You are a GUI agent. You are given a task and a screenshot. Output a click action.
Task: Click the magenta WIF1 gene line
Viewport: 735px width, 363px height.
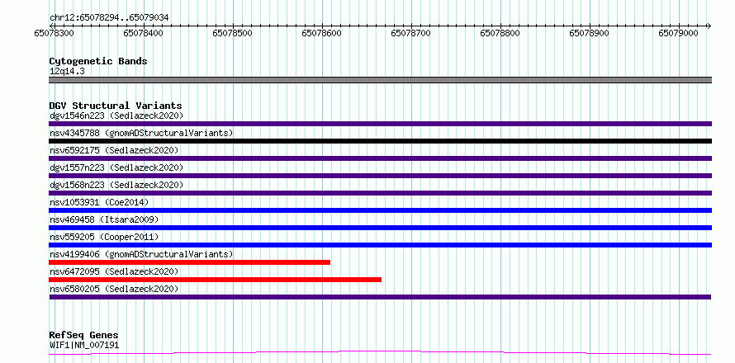(380, 353)
